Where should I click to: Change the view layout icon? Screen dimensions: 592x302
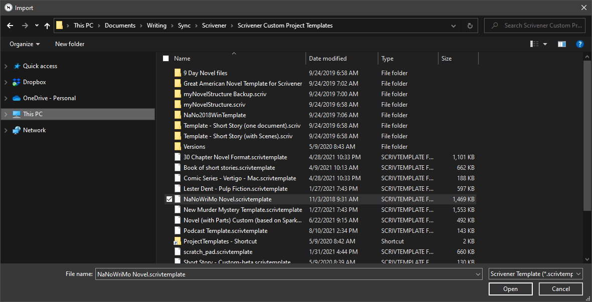coord(534,44)
